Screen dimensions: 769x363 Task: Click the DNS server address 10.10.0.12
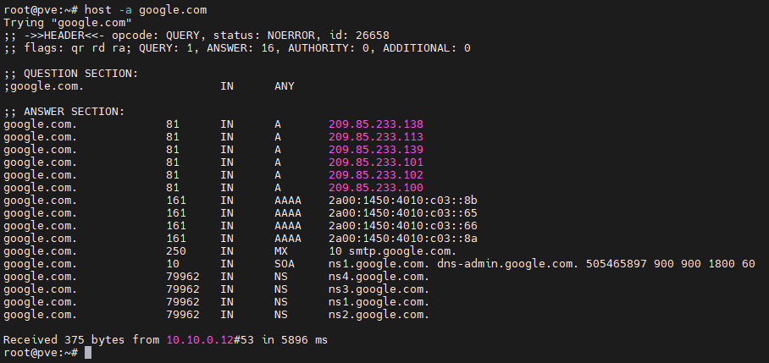tap(200, 340)
